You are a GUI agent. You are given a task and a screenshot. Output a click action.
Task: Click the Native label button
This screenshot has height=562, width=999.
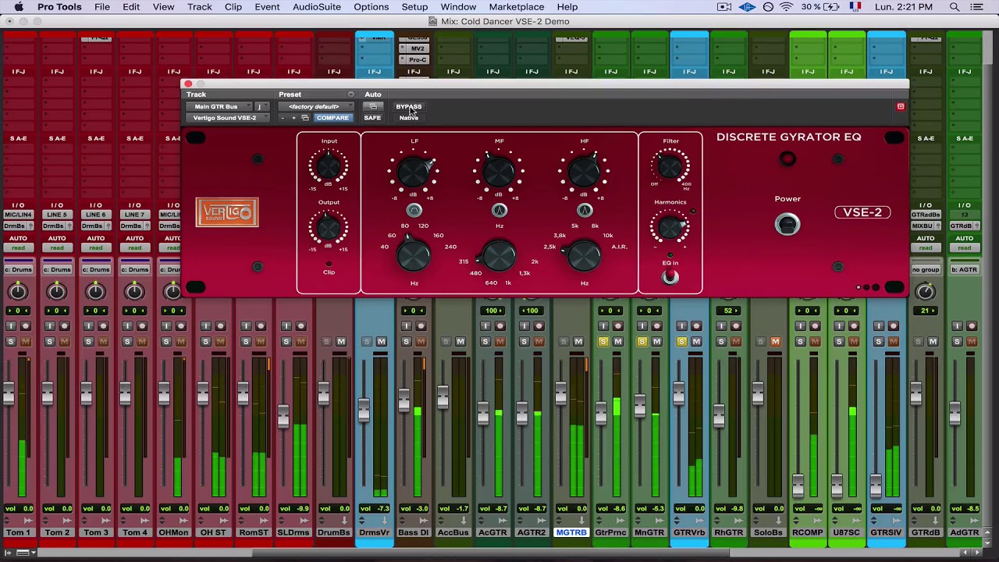(409, 118)
